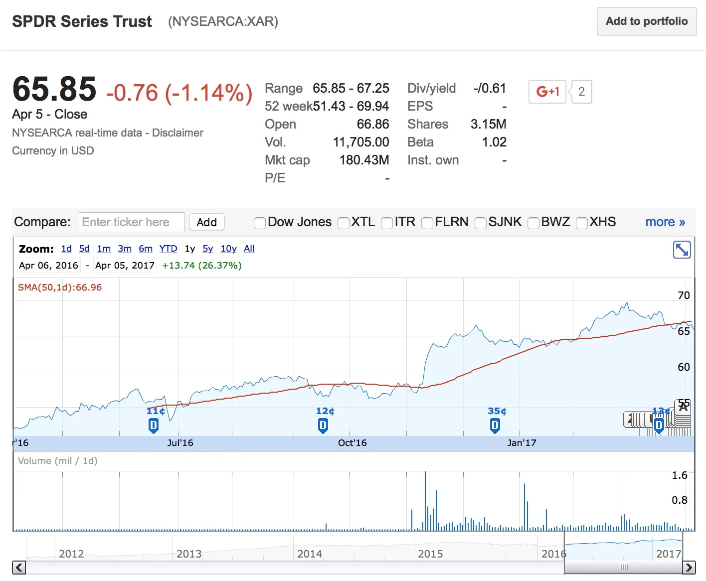
Task: Select the YTD zoom range
Action: (168, 249)
